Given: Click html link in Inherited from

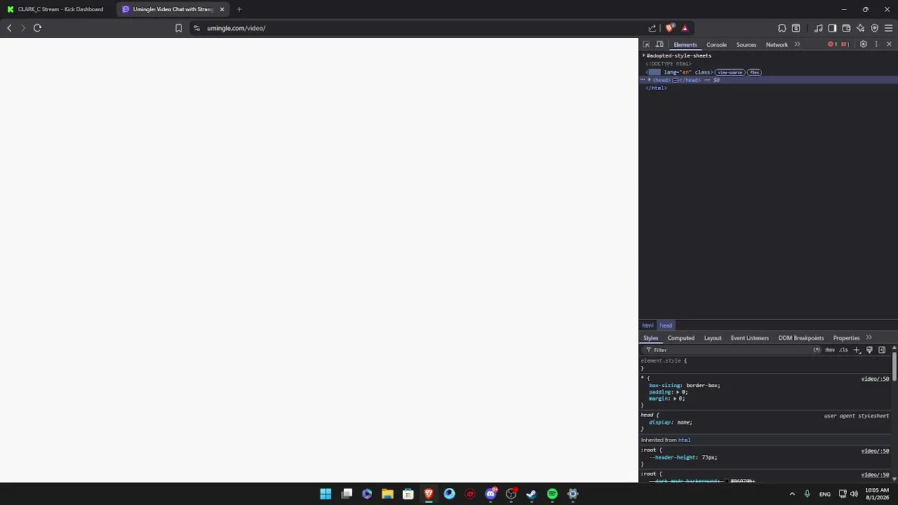Looking at the screenshot, I should click(x=684, y=440).
